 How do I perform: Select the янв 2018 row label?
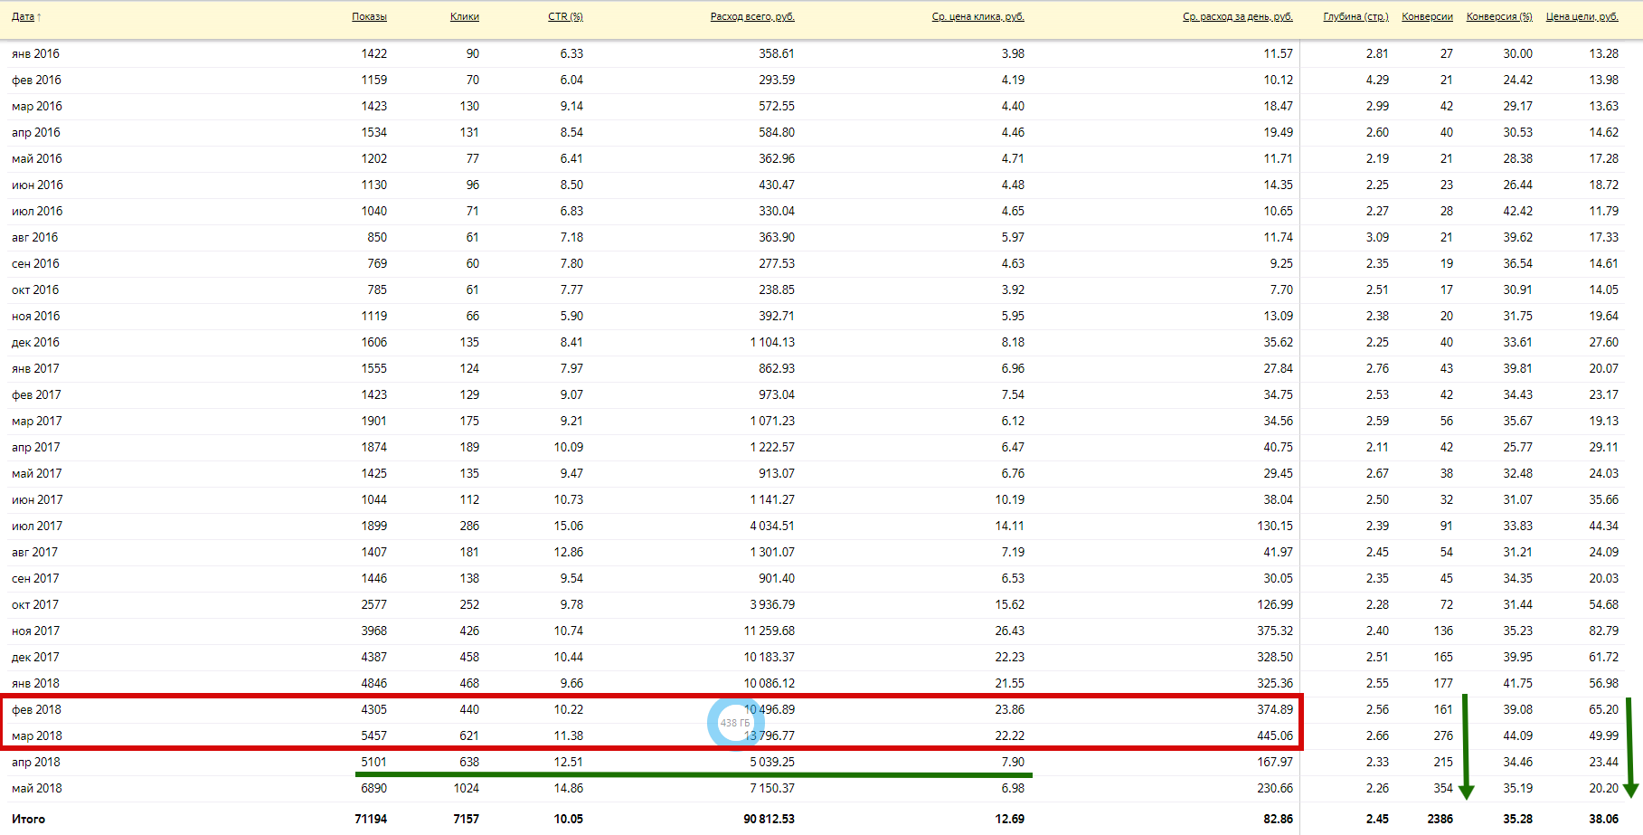pos(35,683)
